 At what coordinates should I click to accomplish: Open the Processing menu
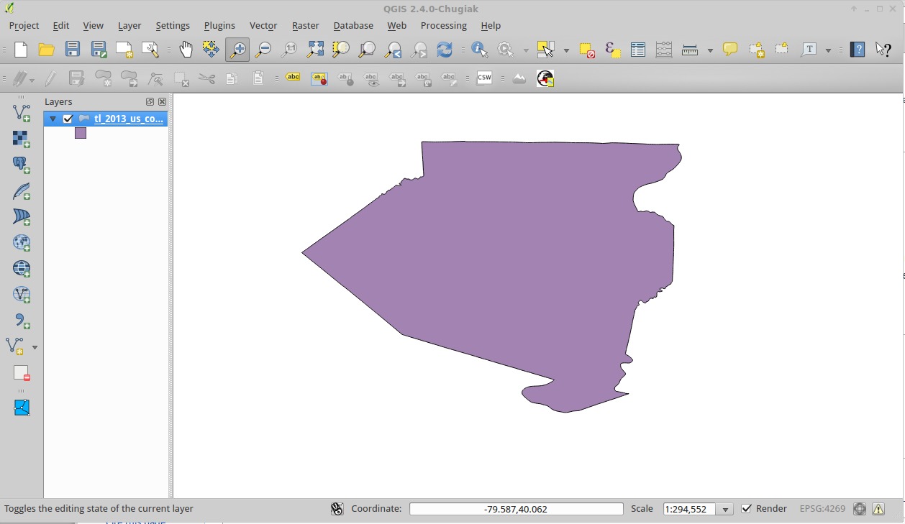[443, 25]
